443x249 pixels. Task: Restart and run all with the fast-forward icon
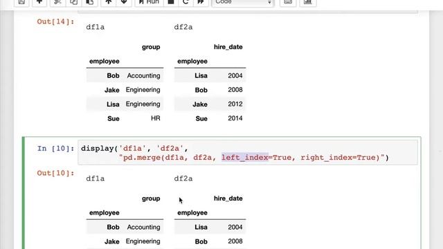click(x=201, y=2)
